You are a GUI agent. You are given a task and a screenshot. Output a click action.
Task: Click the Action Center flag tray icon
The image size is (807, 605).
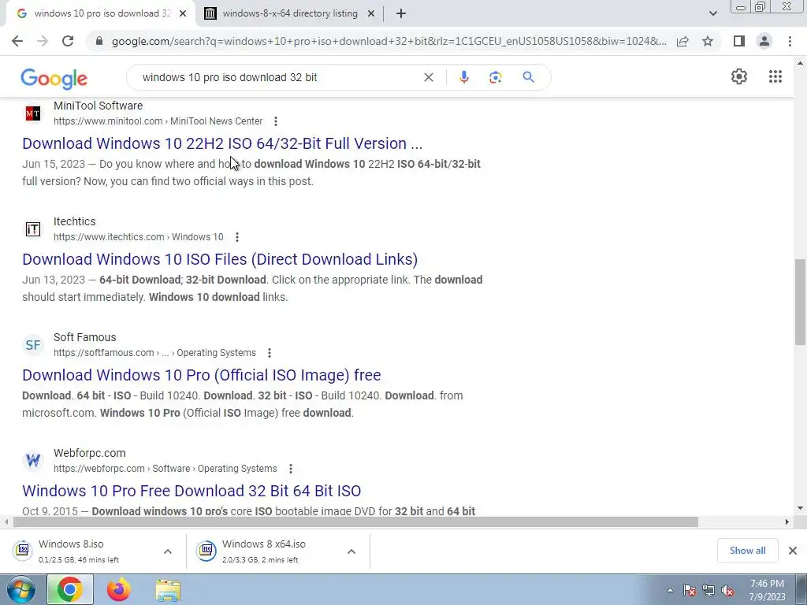pyautogui.click(x=689, y=591)
